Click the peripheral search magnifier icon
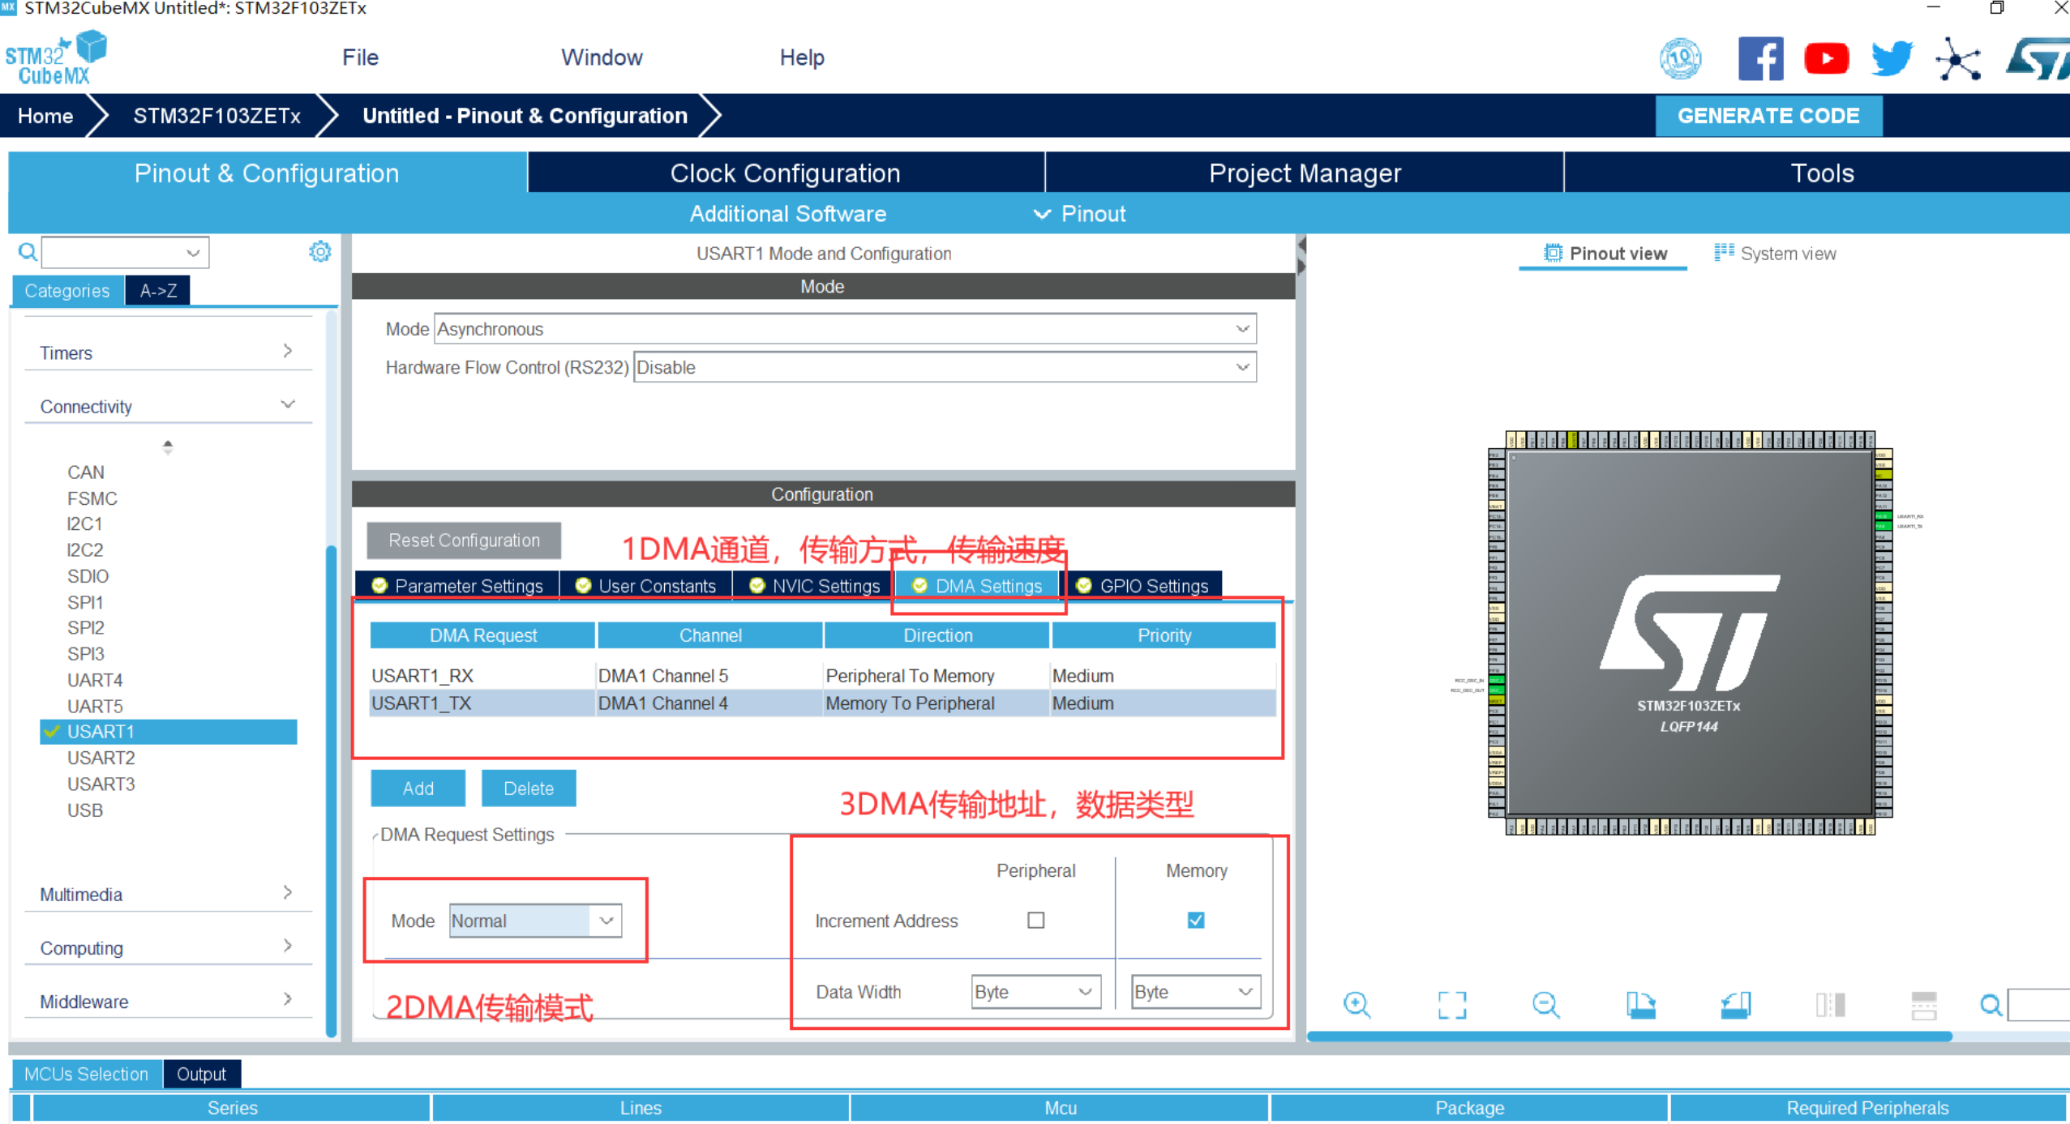The height and width of the screenshot is (1124, 2070). [x=28, y=252]
